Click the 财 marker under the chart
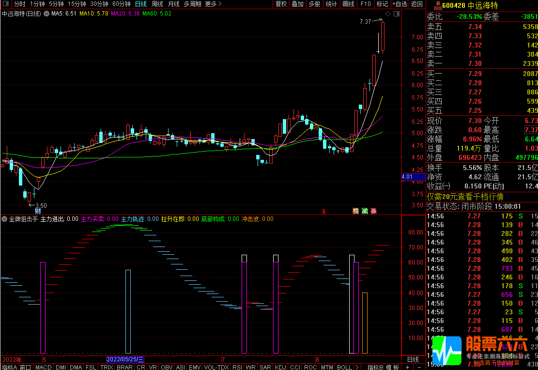This screenshot has height=370, width=538. point(38,211)
